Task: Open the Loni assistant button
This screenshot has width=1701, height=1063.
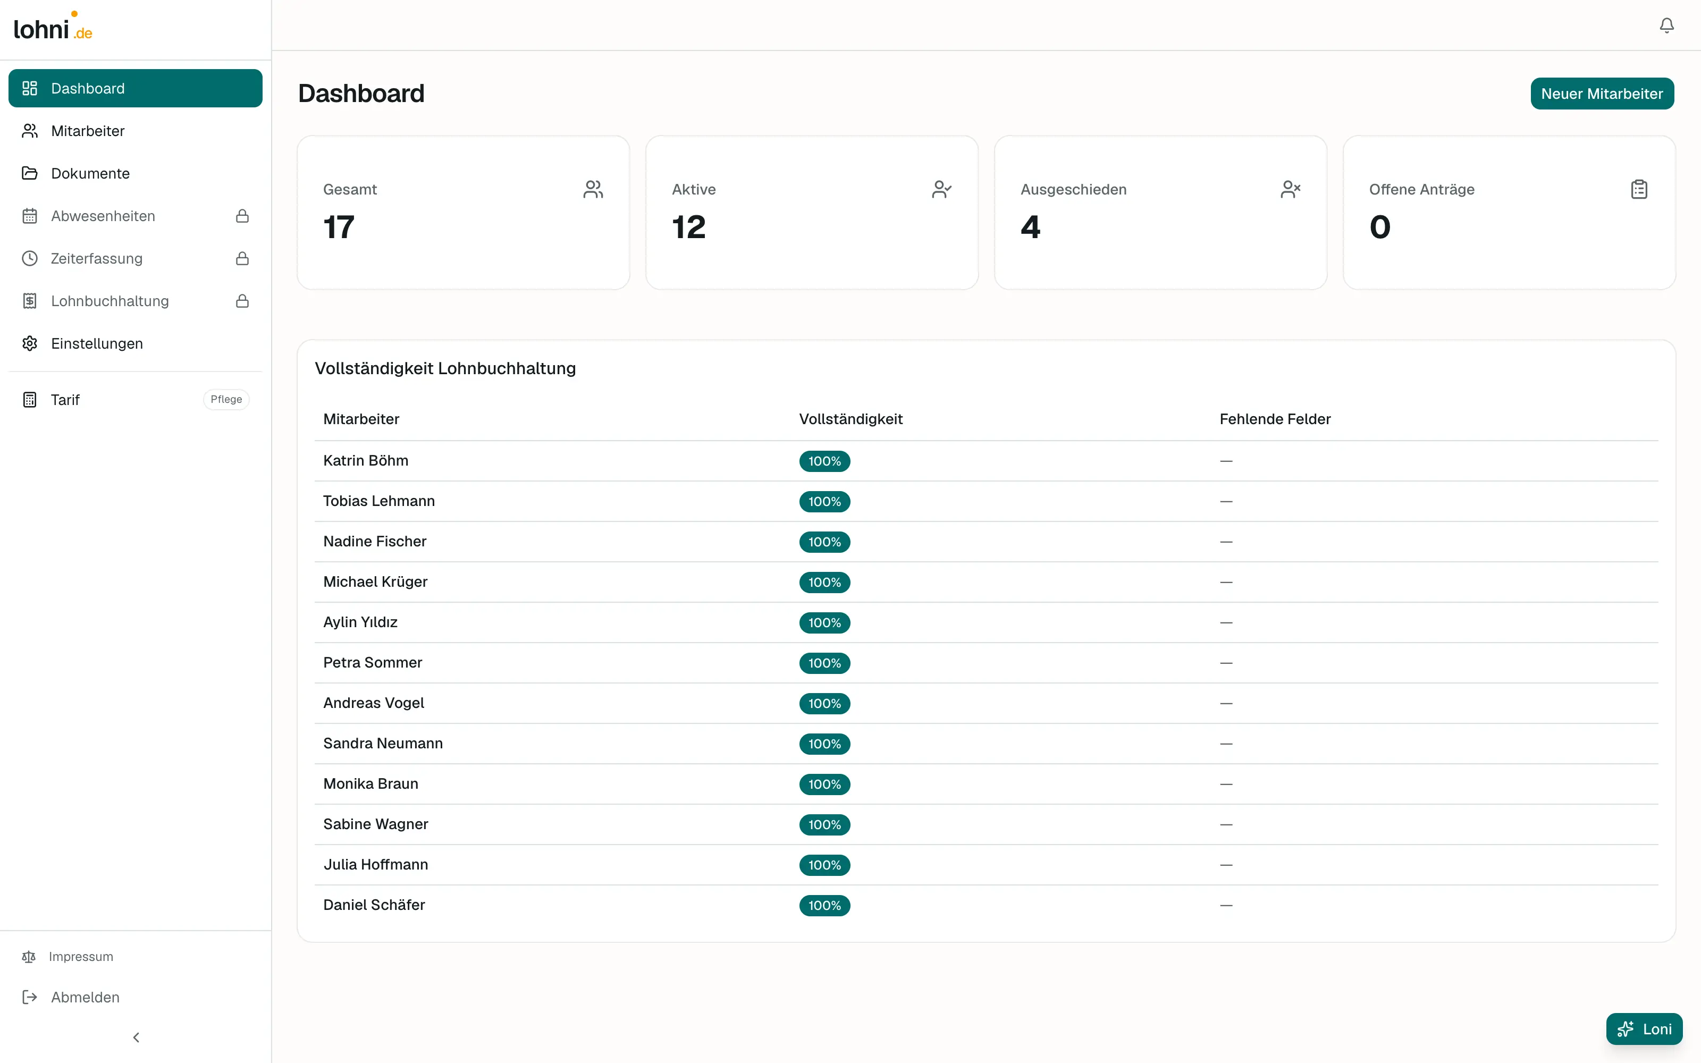Action: point(1644,1028)
